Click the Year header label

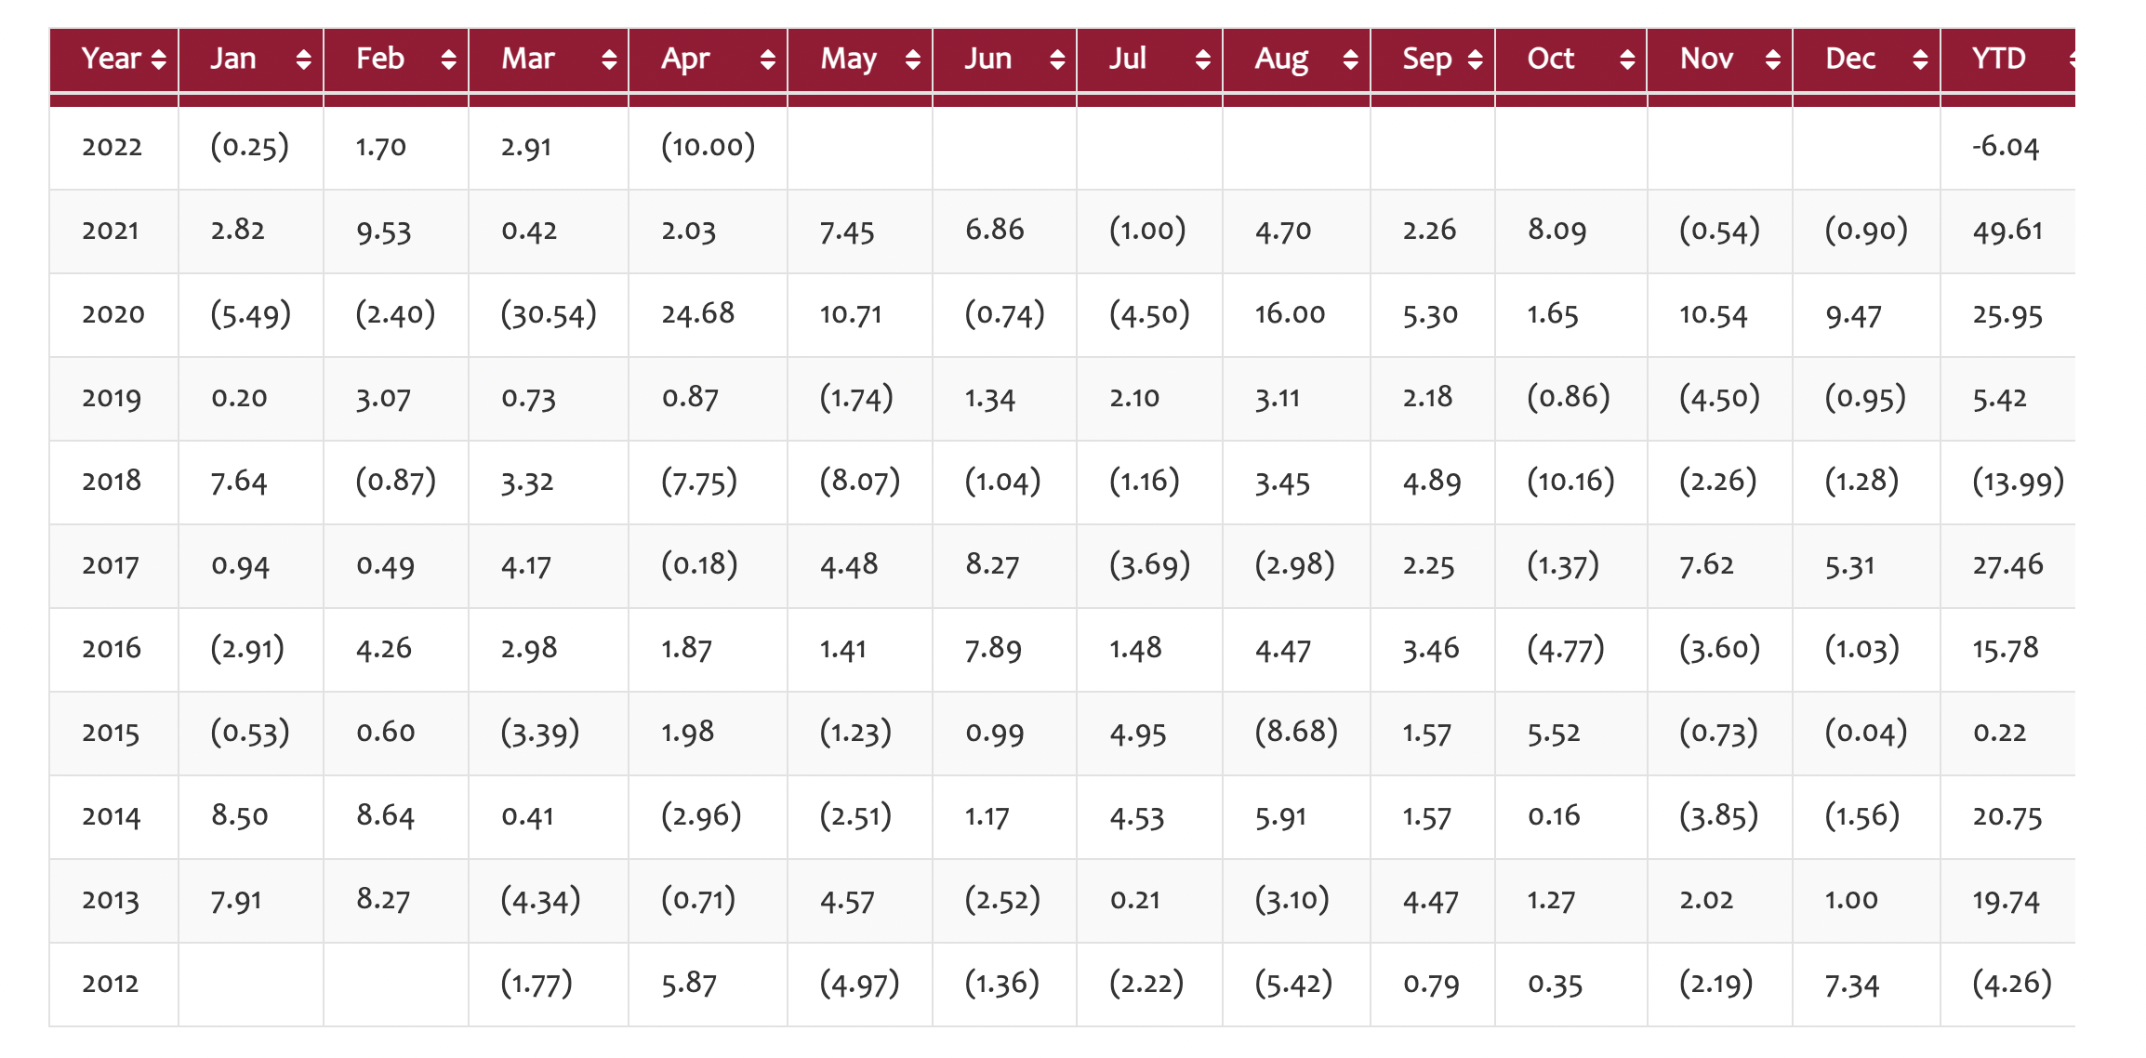(x=111, y=59)
